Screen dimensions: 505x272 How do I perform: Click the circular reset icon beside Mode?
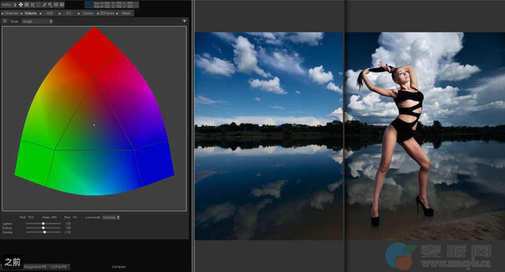5,21
